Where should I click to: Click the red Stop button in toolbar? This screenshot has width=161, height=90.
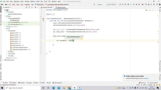139,4
